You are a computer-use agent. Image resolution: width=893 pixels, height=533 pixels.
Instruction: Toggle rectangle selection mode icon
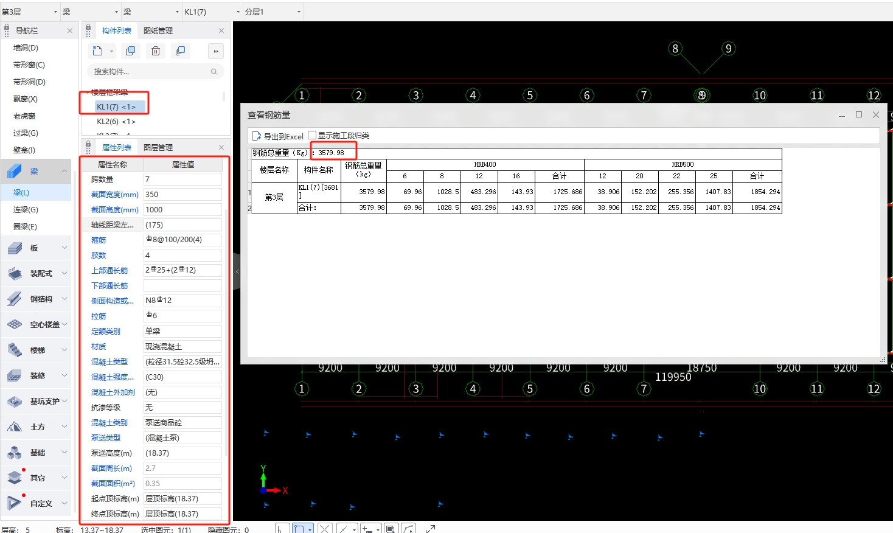[299, 529]
